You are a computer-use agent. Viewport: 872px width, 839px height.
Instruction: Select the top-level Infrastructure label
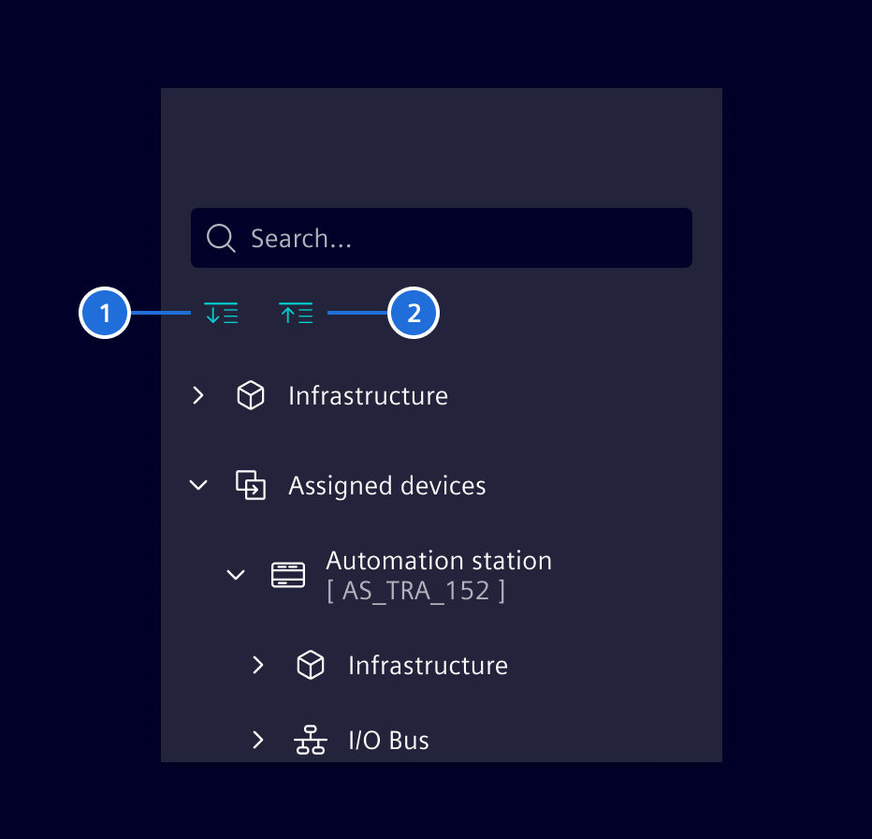pos(368,396)
